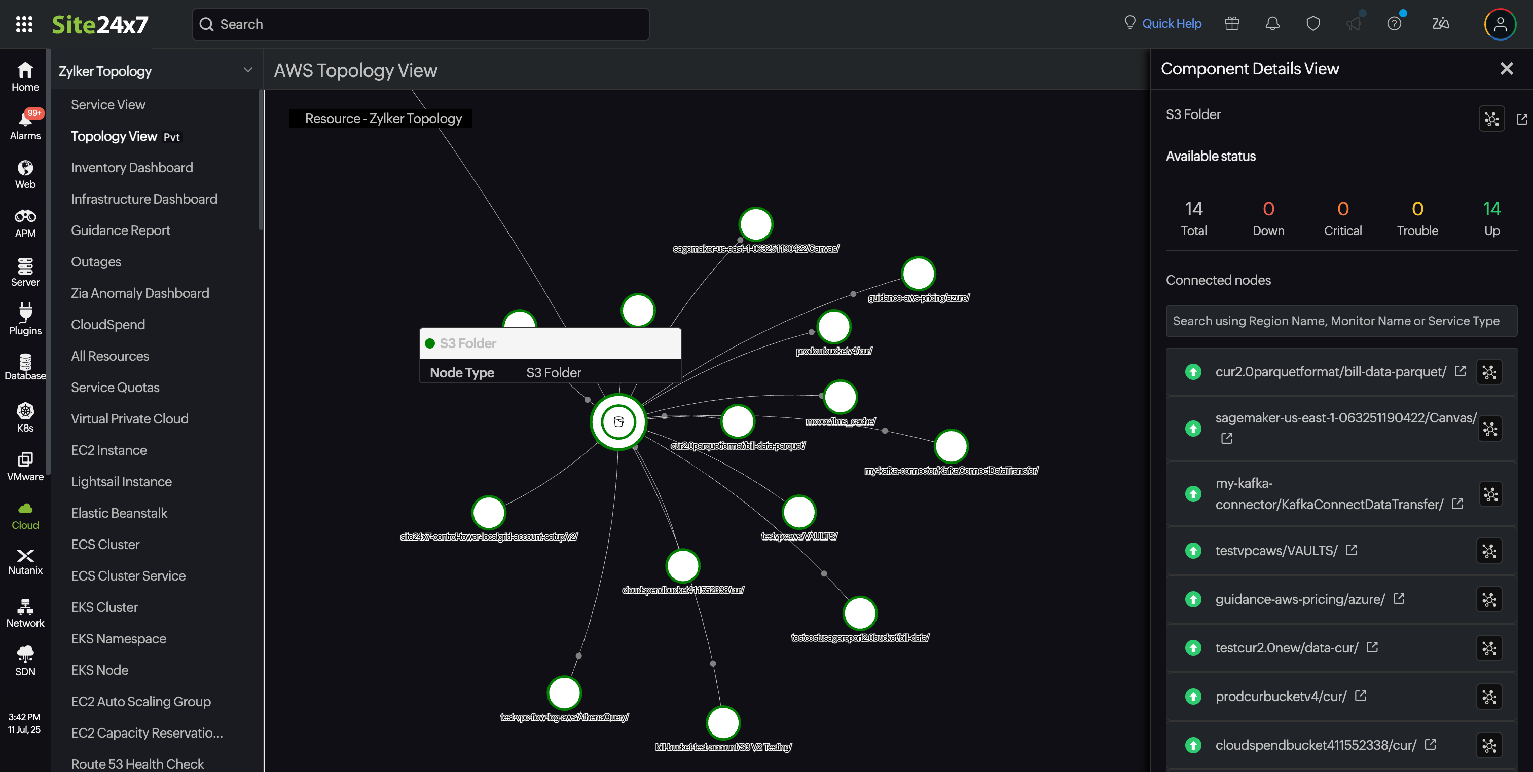Open user profile avatar
1533x772 pixels.
tap(1500, 24)
